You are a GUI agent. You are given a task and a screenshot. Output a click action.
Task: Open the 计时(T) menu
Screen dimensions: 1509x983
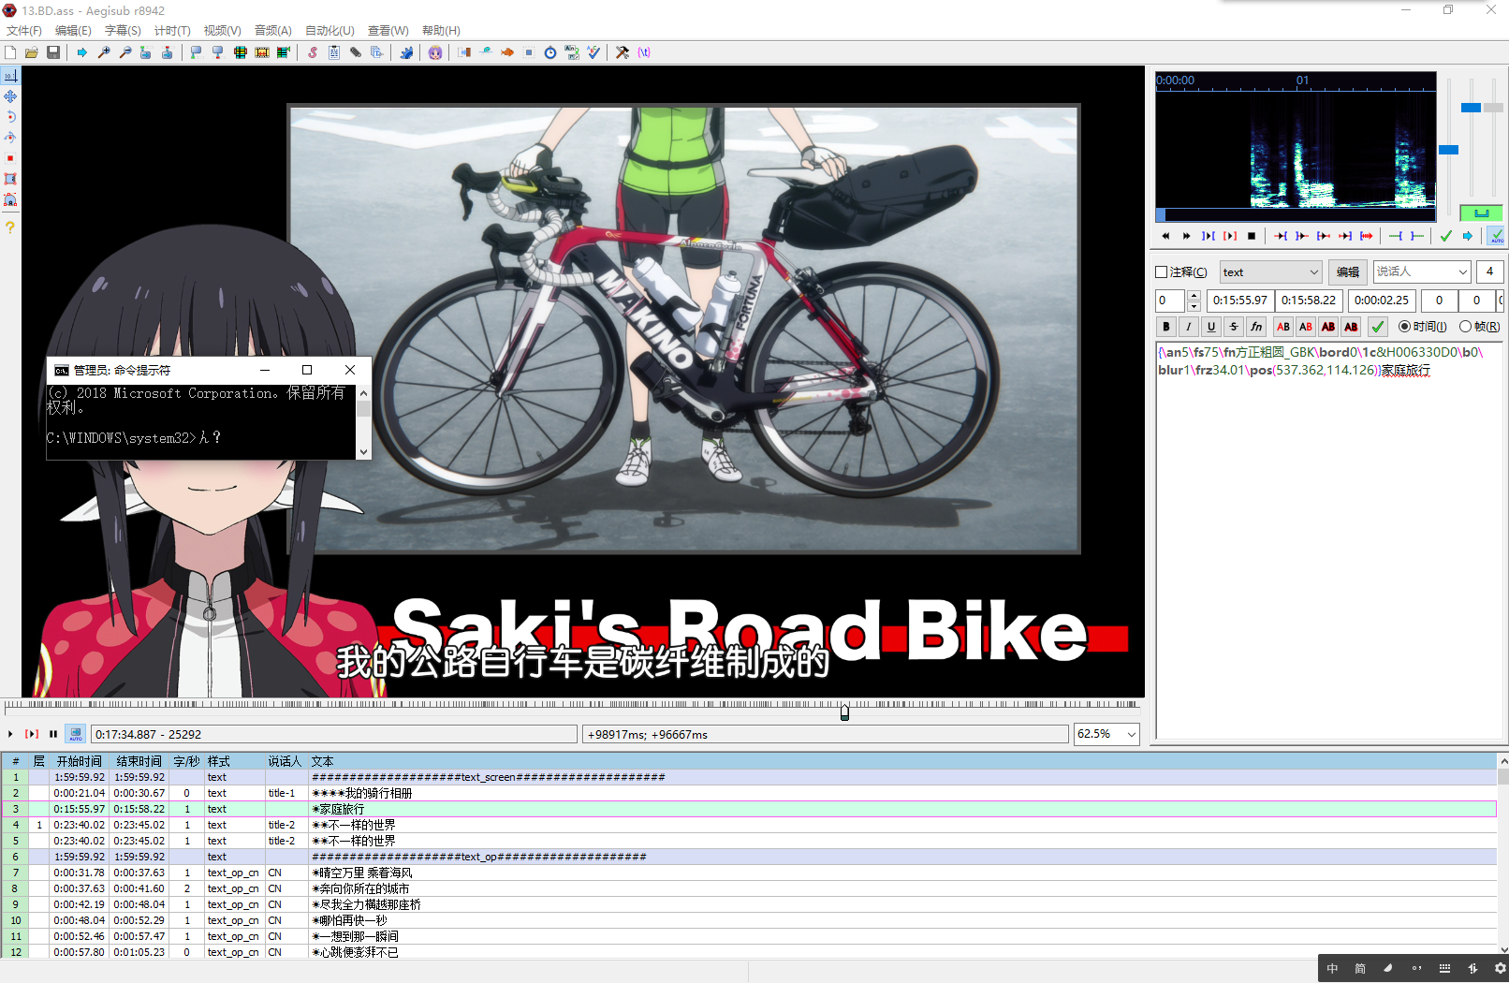click(x=172, y=31)
